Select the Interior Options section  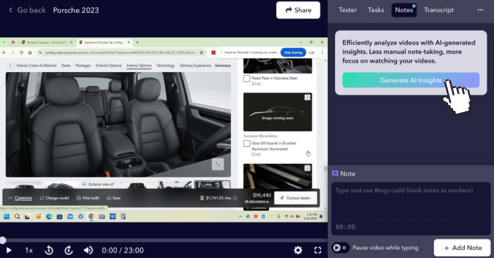pyautogui.click(x=139, y=65)
